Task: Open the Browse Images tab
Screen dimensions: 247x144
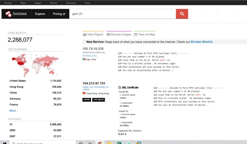Action: (119, 34)
